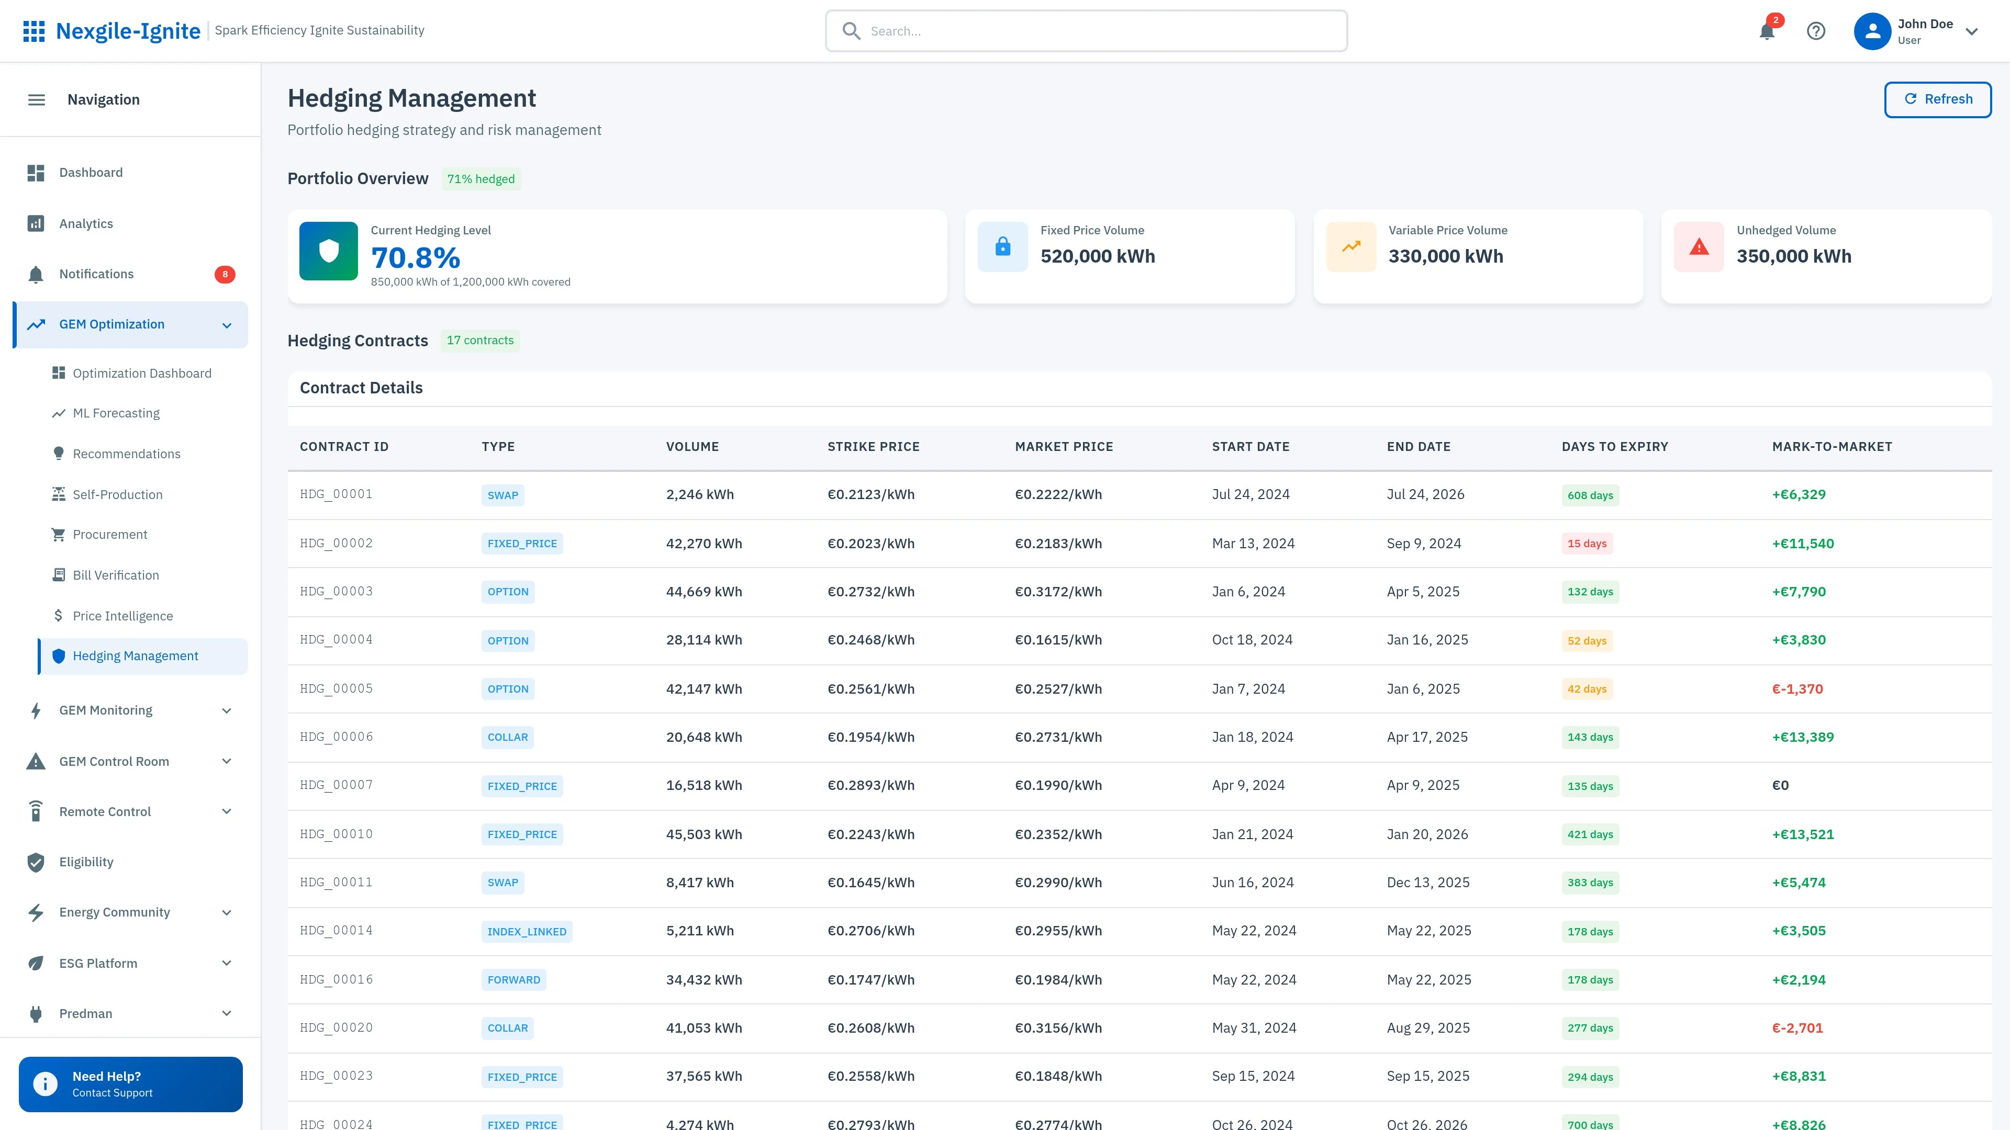Open the apps grid icon beside Nexgile-Ignite

coord(33,31)
